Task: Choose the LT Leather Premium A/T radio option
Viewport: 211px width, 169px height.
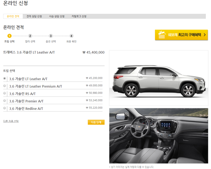Action: click(x=5, y=86)
